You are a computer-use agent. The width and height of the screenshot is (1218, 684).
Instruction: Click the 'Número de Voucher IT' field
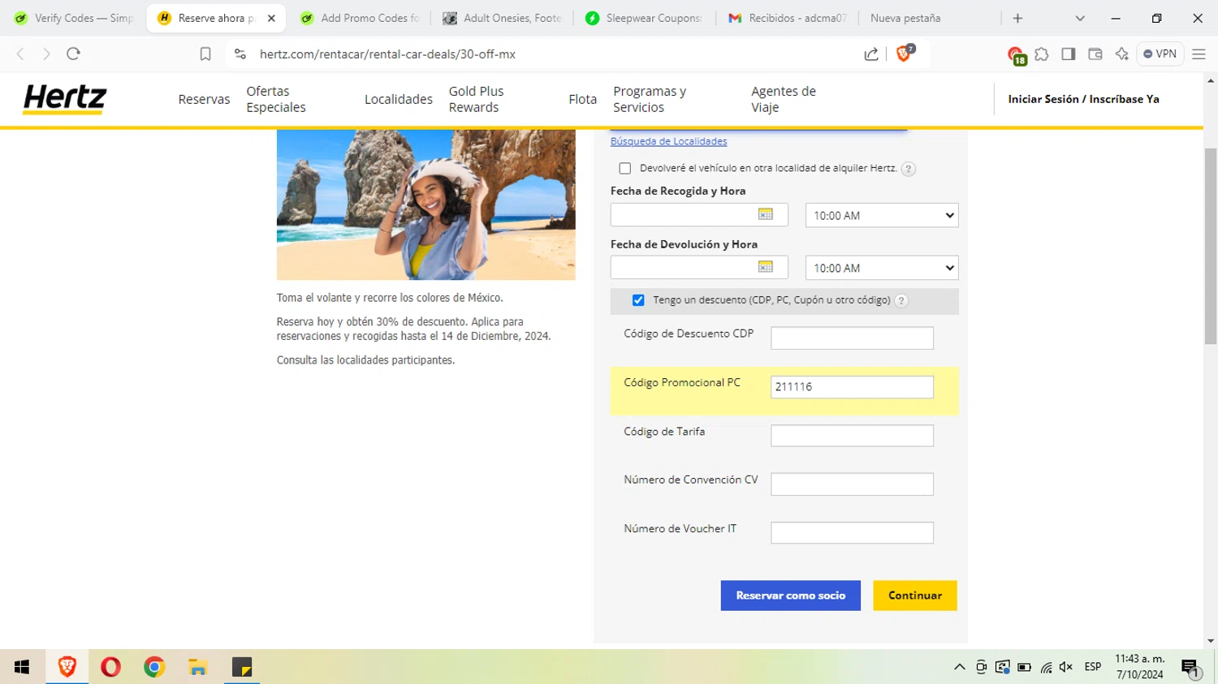pyautogui.click(x=852, y=533)
